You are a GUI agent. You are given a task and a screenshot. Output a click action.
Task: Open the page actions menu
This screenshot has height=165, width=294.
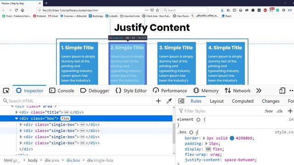click(147, 10)
